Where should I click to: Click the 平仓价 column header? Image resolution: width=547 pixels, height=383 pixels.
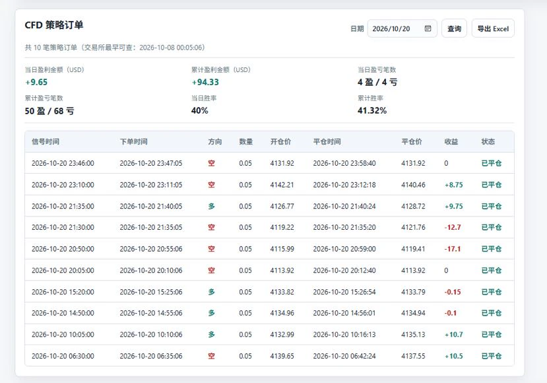point(412,142)
